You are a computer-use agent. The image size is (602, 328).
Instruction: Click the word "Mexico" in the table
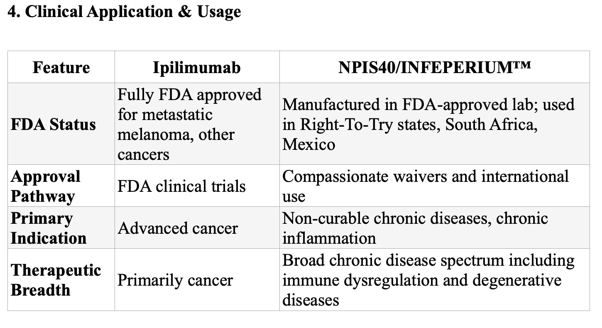pos(308,144)
